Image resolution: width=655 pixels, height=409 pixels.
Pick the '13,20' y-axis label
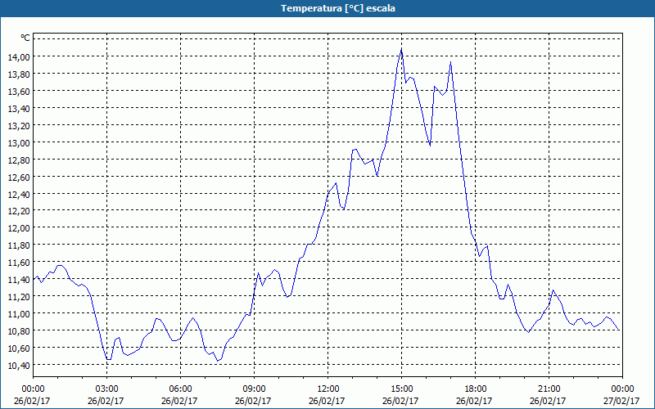click(19, 125)
